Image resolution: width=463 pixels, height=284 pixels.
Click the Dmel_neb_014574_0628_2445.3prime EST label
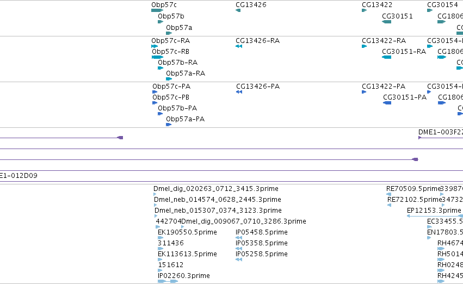218,200
